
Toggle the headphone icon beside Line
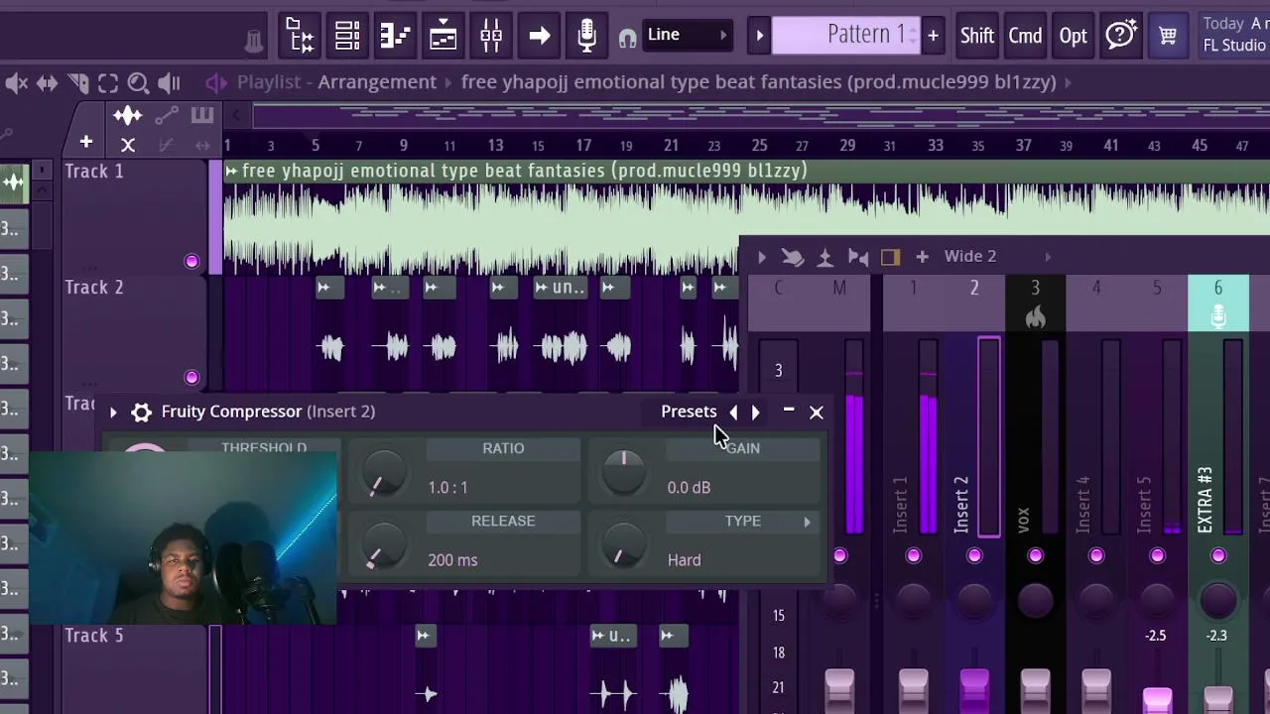[x=627, y=38]
